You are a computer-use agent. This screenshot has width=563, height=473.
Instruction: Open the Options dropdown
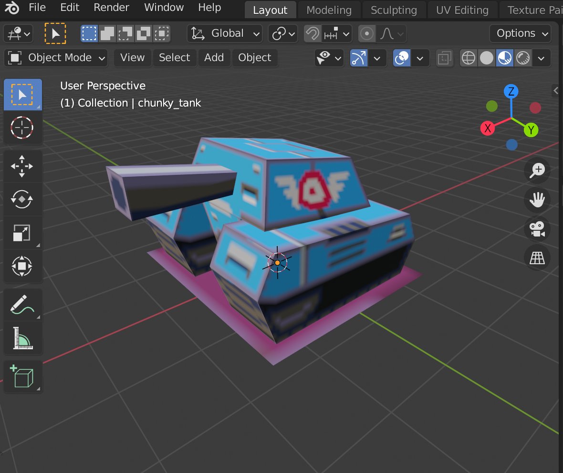tap(521, 33)
